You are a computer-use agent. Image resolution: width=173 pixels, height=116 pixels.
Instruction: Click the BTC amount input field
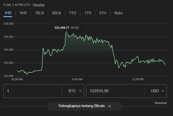[x=32, y=91]
